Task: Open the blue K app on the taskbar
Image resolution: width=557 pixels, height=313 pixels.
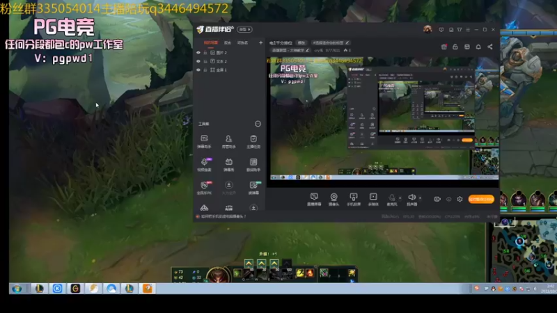Action: tap(57, 289)
